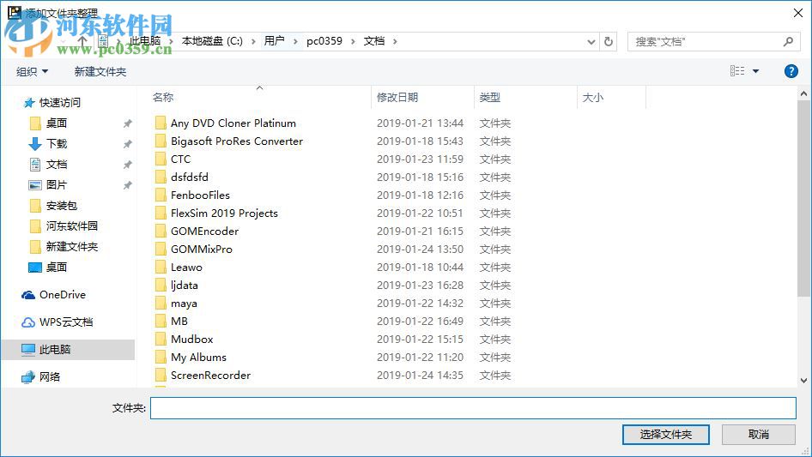
Task: Select the maya folder
Action: pyautogui.click(x=184, y=304)
